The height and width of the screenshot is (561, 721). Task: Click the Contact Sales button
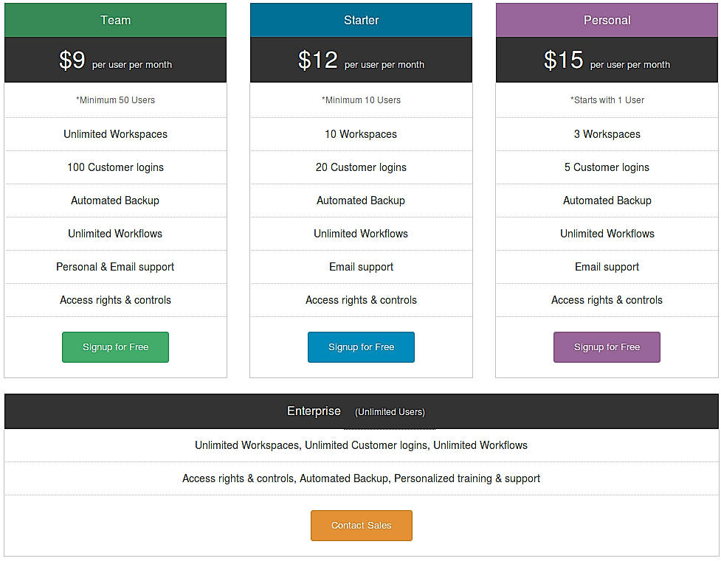(x=361, y=525)
